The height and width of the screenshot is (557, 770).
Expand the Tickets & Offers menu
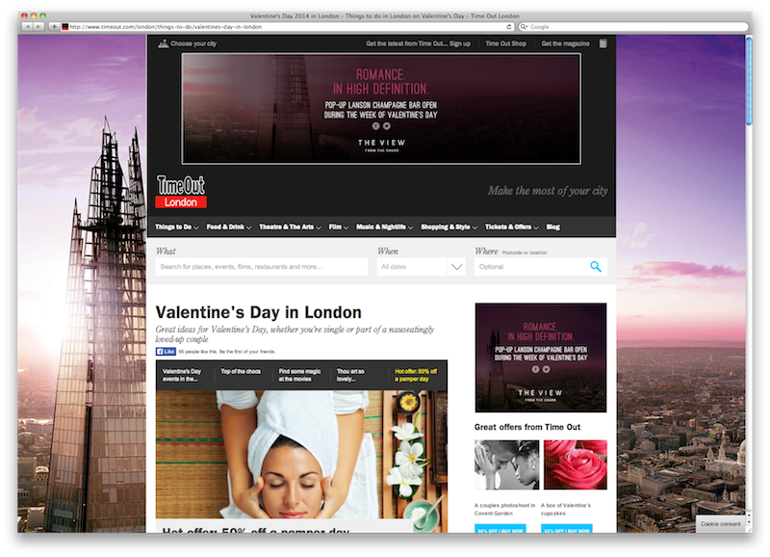[512, 226]
